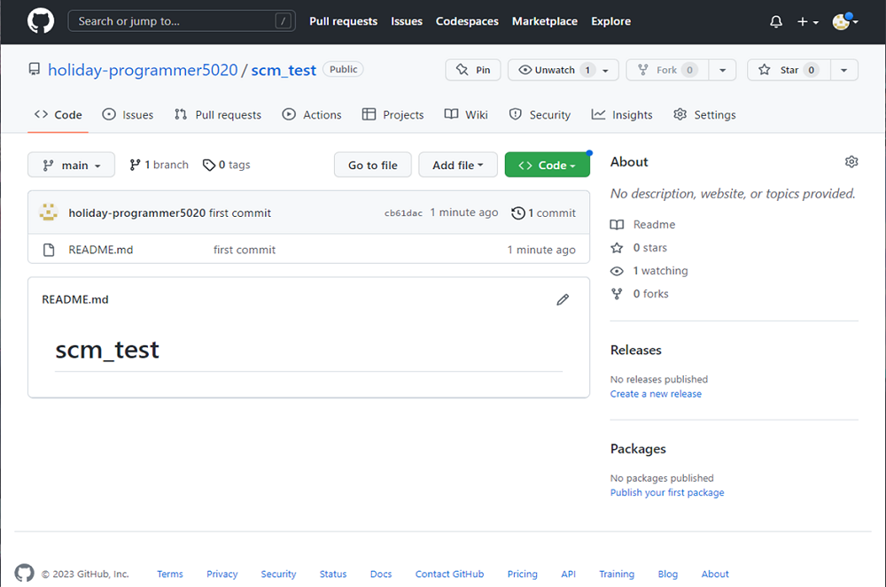Switch to the Projects tab

(392, 115)
